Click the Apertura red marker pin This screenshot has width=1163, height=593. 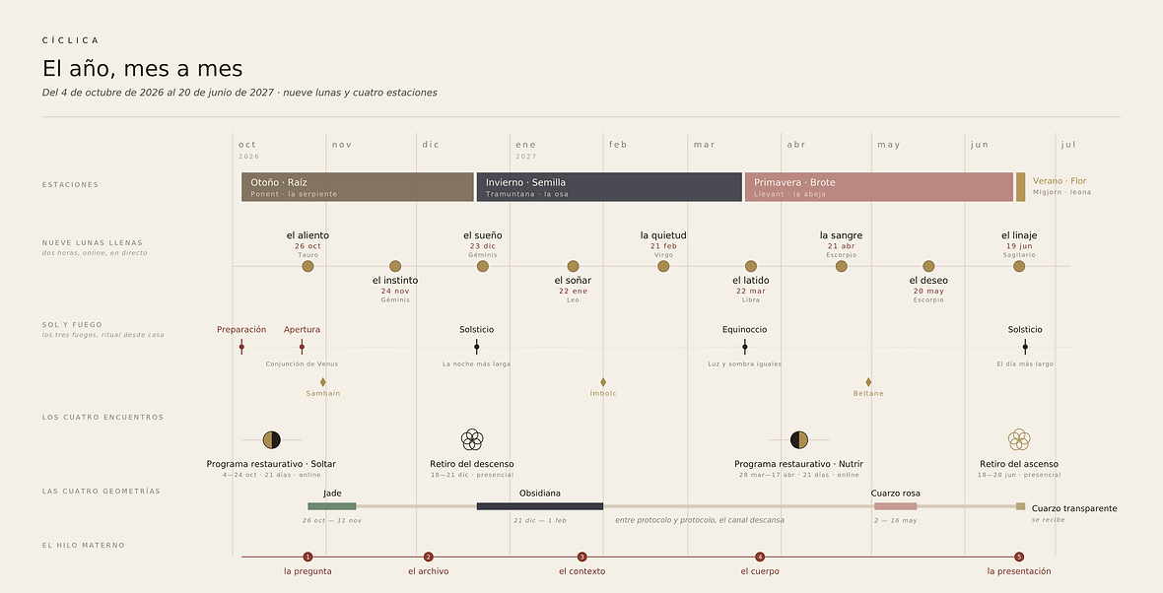pyautogui.click(x=302, y=346)
